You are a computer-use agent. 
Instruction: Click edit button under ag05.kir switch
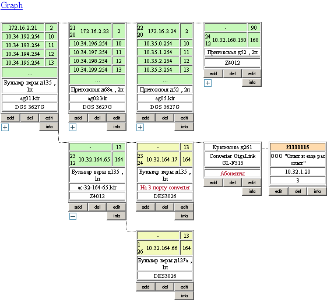[184, 118]
